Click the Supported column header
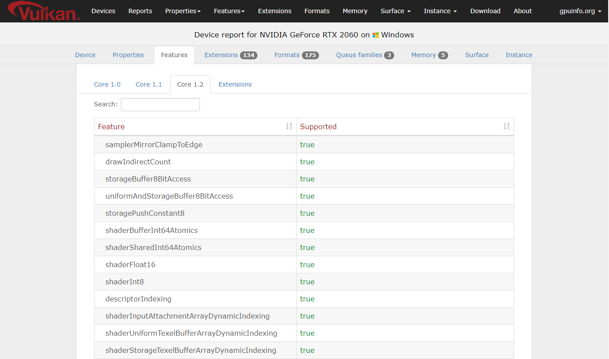Screen dimensions: 609x359 tap(405, 127)
